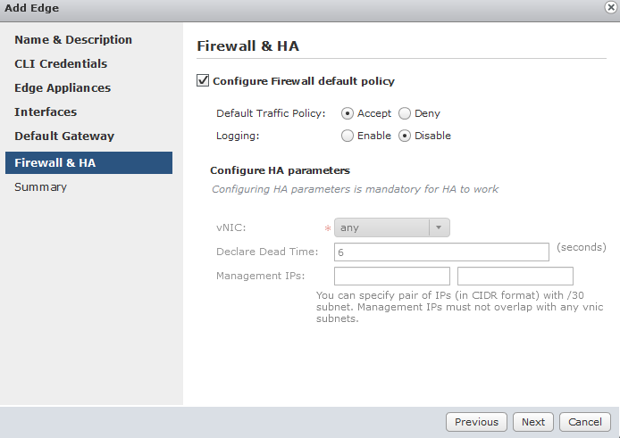Enable Logging radio option
This screenshot has width=620, height=438.
pyautogui.click(x=347, y=136)
